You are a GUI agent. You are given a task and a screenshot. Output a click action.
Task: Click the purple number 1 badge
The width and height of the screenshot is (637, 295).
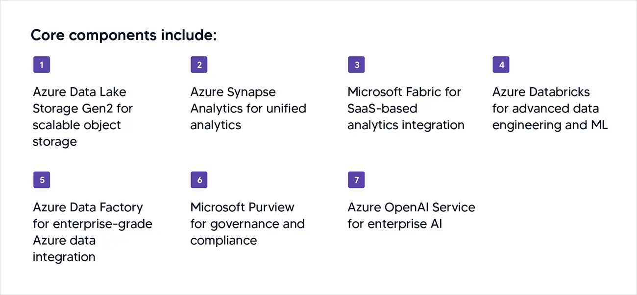pos(42,65)
